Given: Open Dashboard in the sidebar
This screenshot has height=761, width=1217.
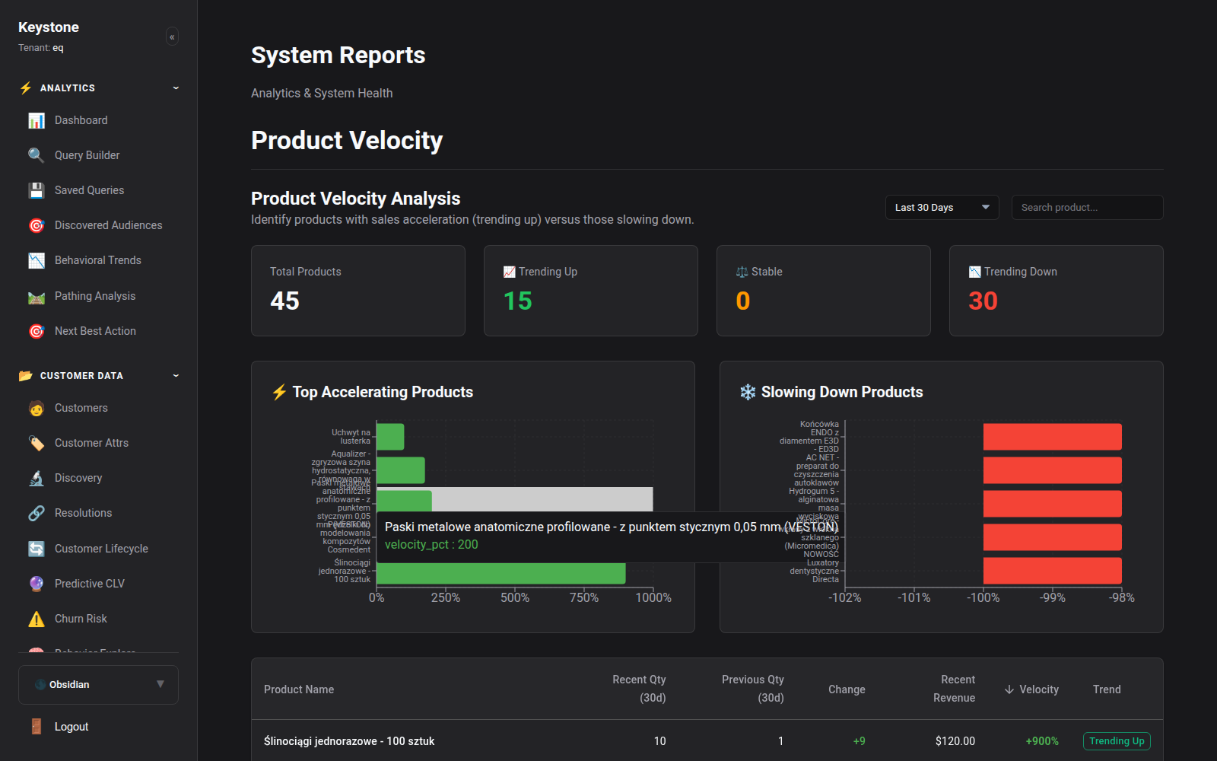Looking at the screenshot, I should [x=81, y=120].
